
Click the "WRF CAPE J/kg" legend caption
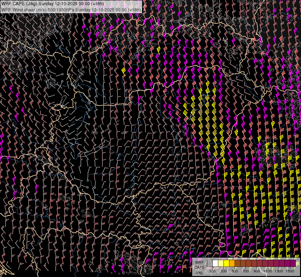(199, 267)
